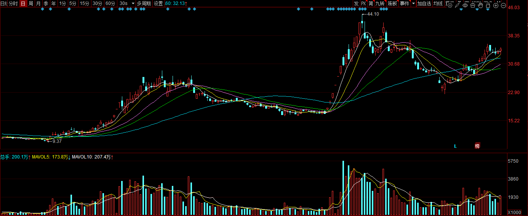The image size is (528, 216).
Task: Click 5750 volume axis label
Action: pyautogui.click(x=513, y=162)
